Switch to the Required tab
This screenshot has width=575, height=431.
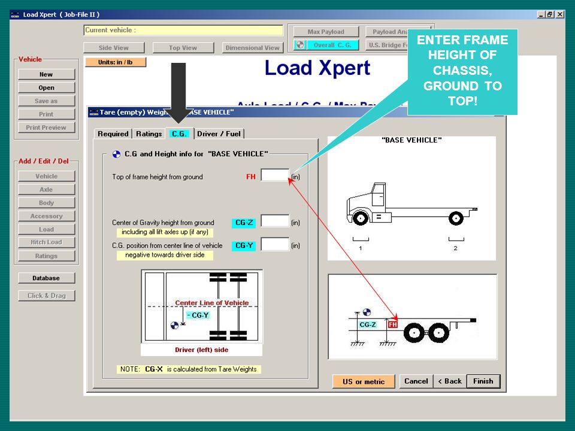click(x=113, y=133)
